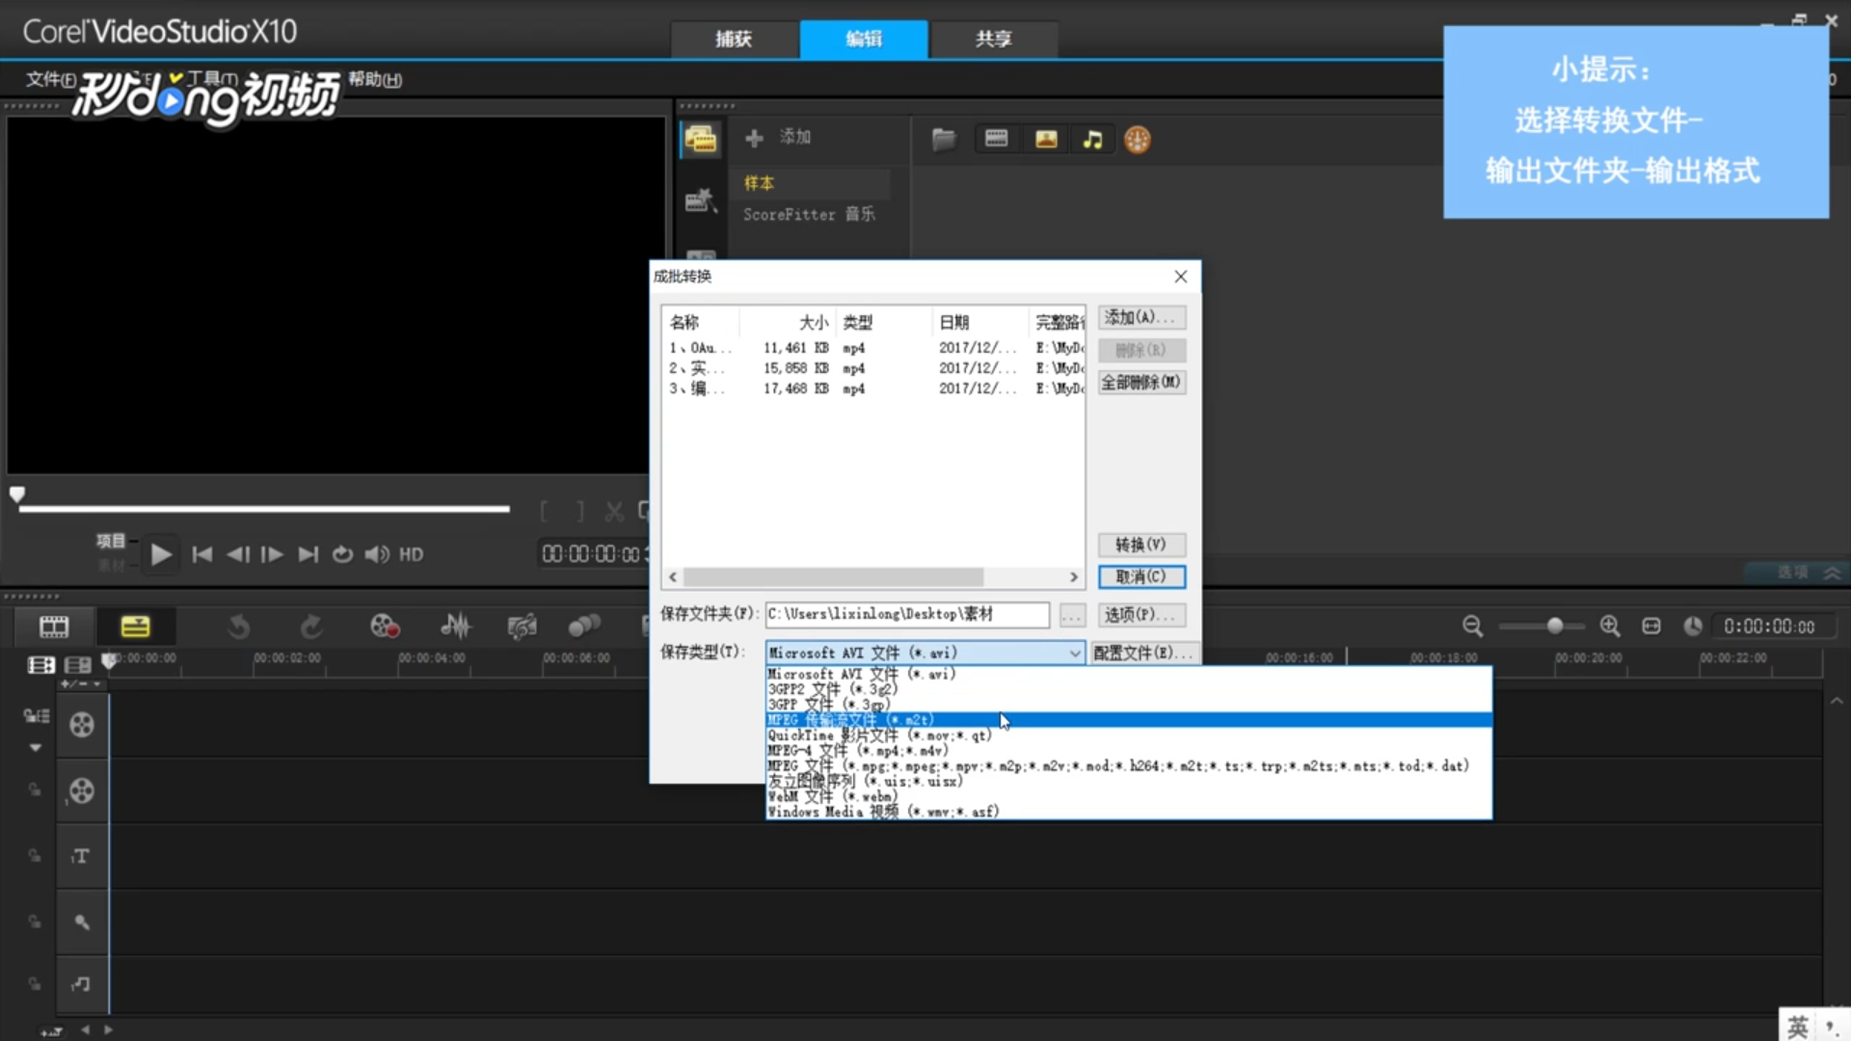
Task: Click the storyboard view icon
Action: point(54,627)
